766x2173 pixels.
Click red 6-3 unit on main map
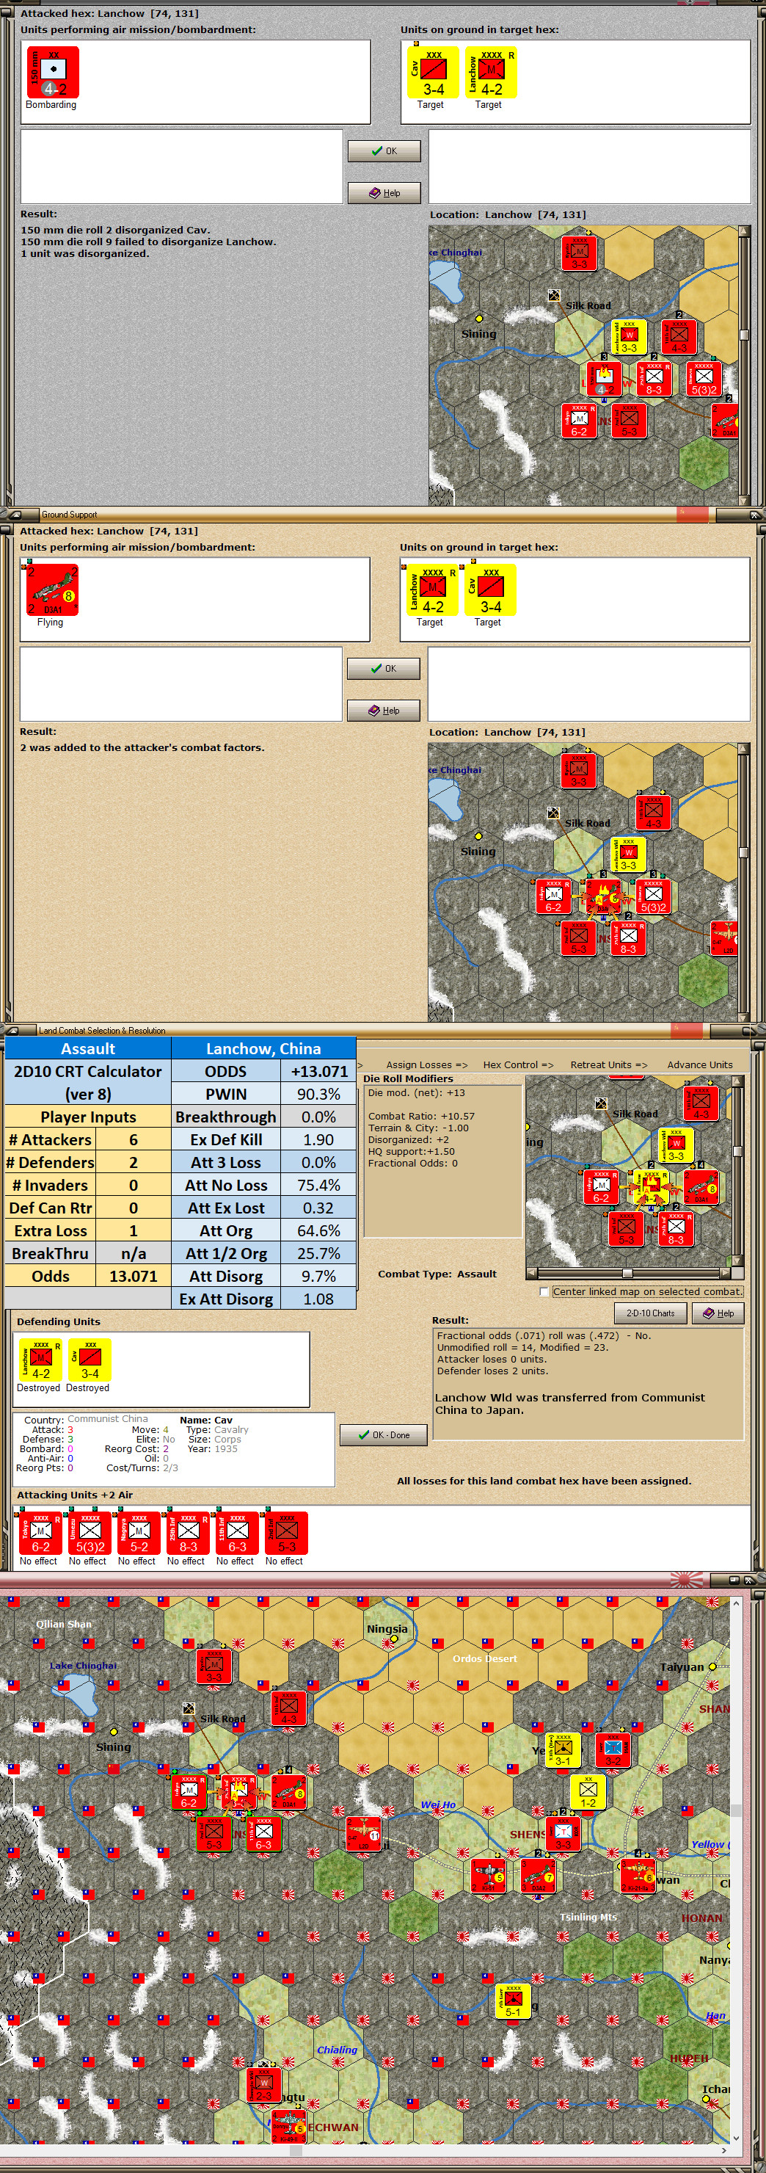pos(263,1832)
